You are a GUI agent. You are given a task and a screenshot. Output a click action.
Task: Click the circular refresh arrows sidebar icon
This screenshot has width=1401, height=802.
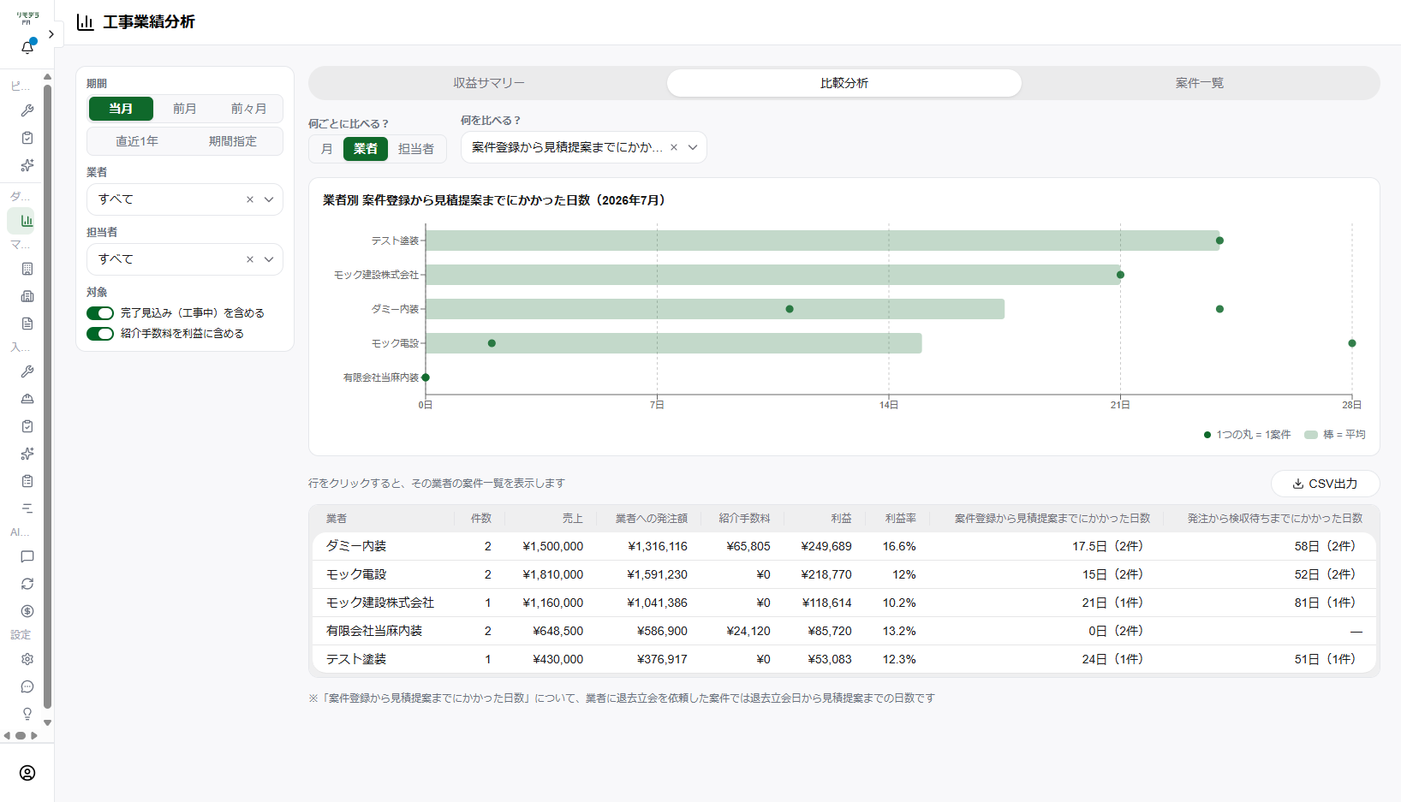click(27, 584)
